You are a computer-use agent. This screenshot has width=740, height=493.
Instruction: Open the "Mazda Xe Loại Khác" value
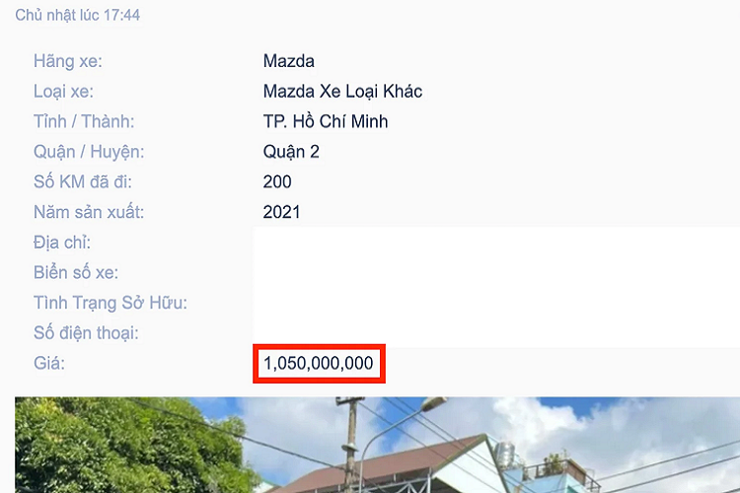click(x=342, y=92)
